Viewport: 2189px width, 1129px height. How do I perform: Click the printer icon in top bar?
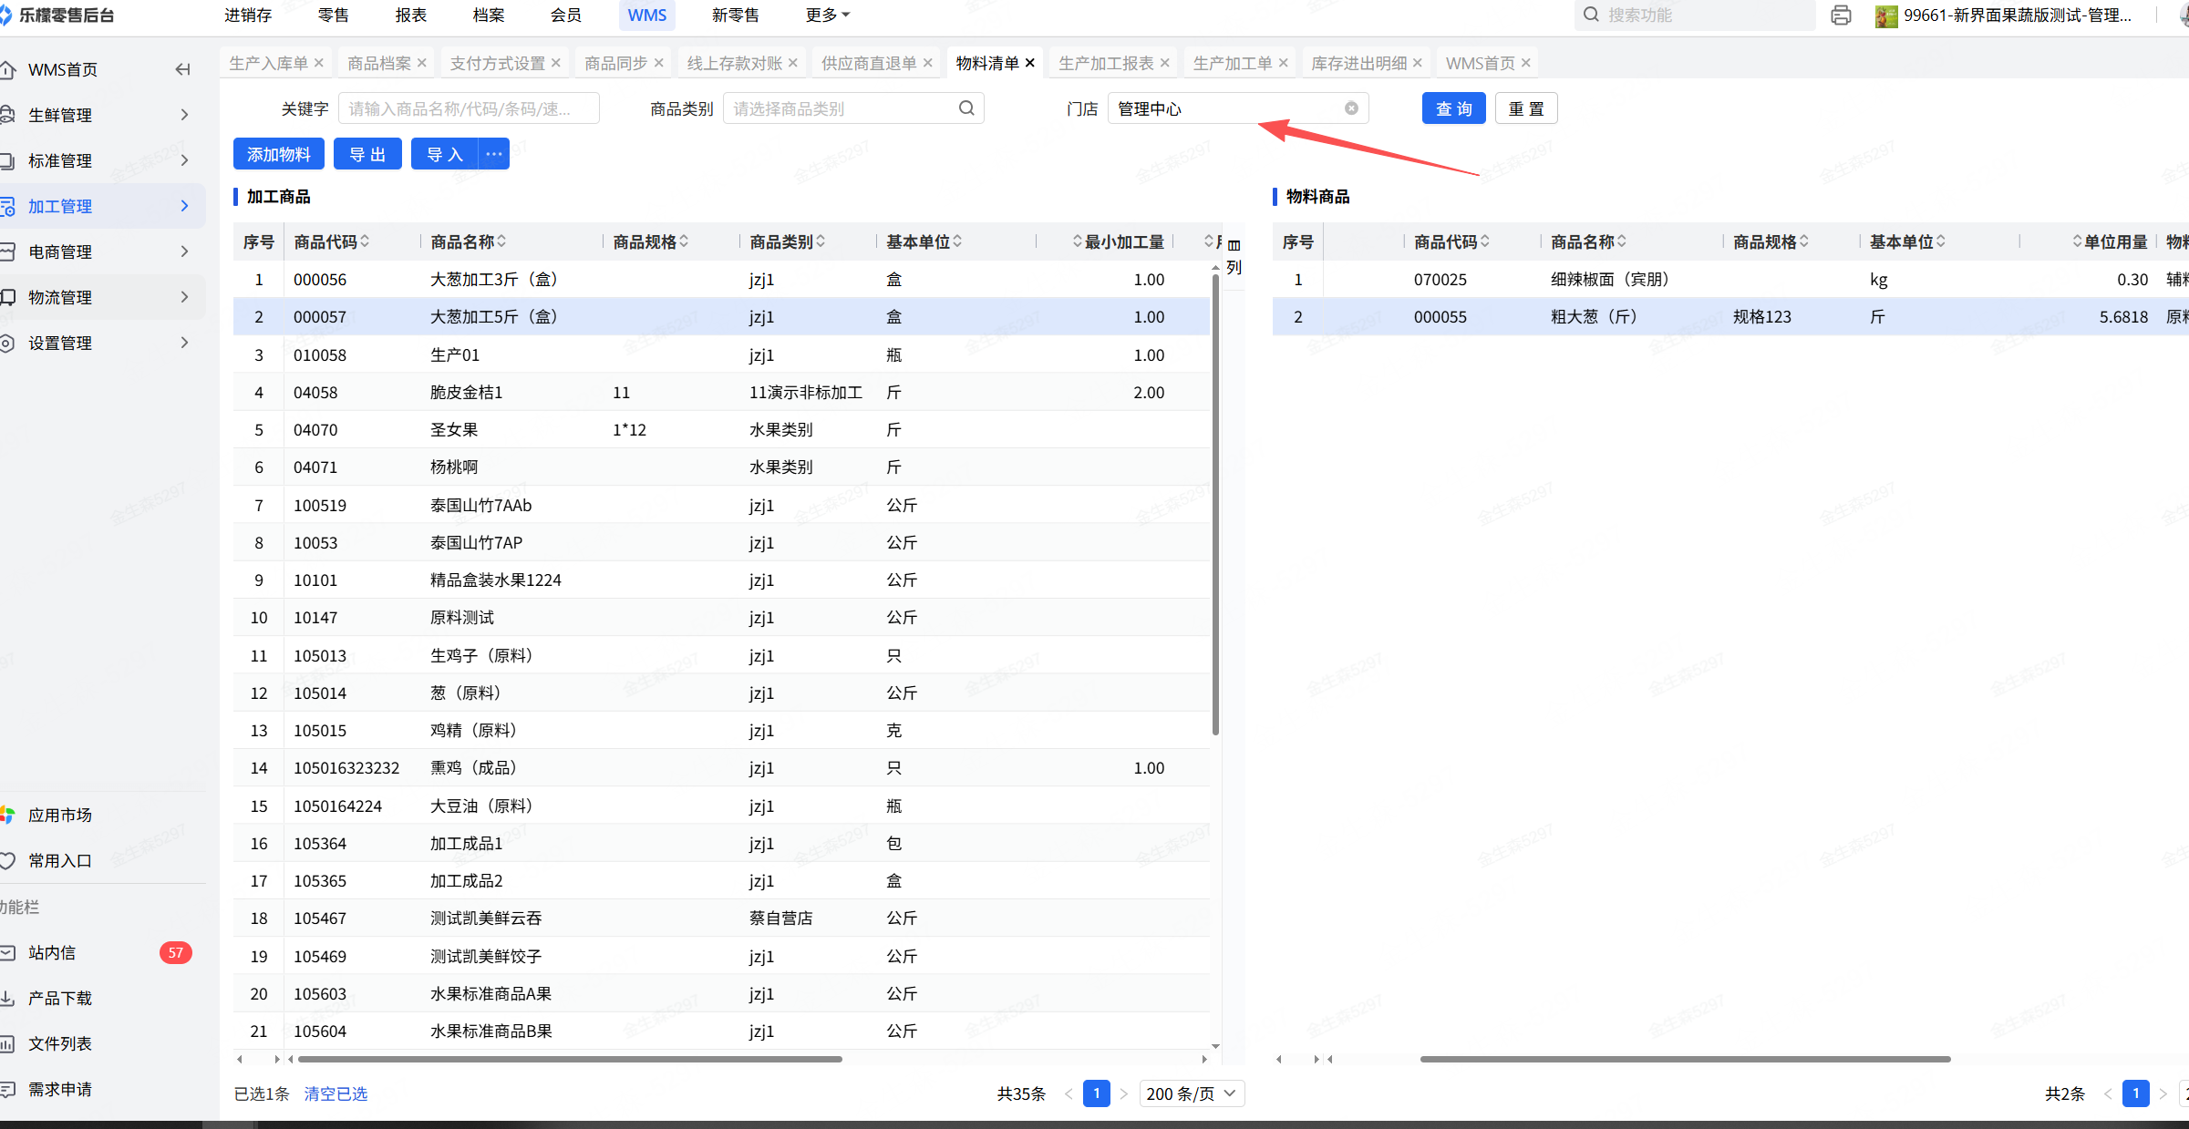coord(1840,15)
